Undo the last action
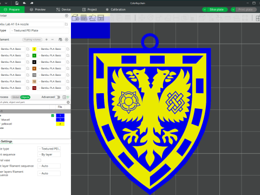Screen dimensions: 260x195 coord(24,3)
